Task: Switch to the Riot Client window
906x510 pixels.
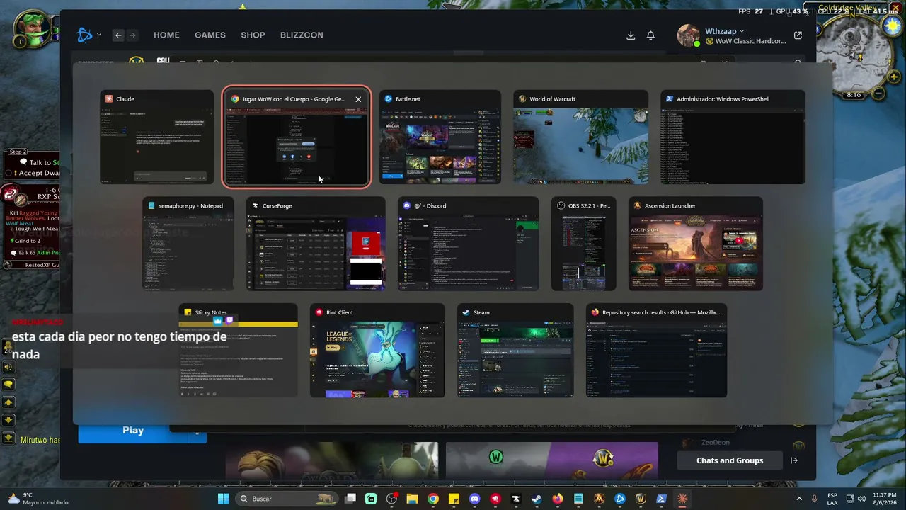Action: (x=377, y=351)
